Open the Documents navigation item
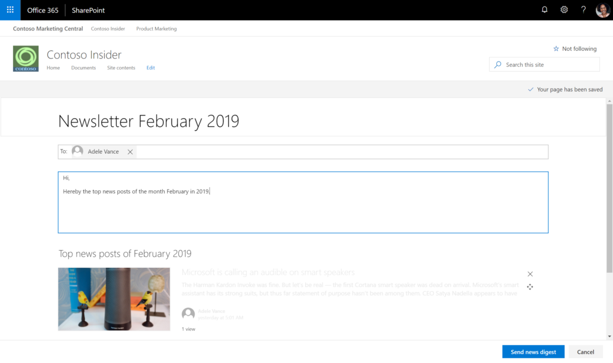The image size is (613, 363). (83, 68)
